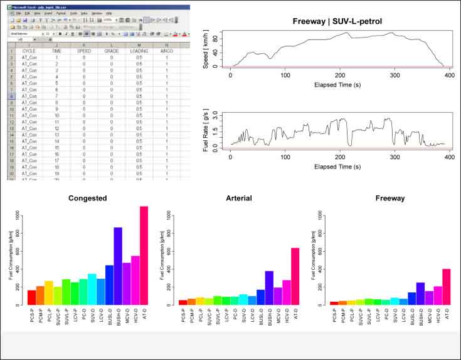
Task: Open the zoom percentage dropdown
Action: click(x=115, y=20)
